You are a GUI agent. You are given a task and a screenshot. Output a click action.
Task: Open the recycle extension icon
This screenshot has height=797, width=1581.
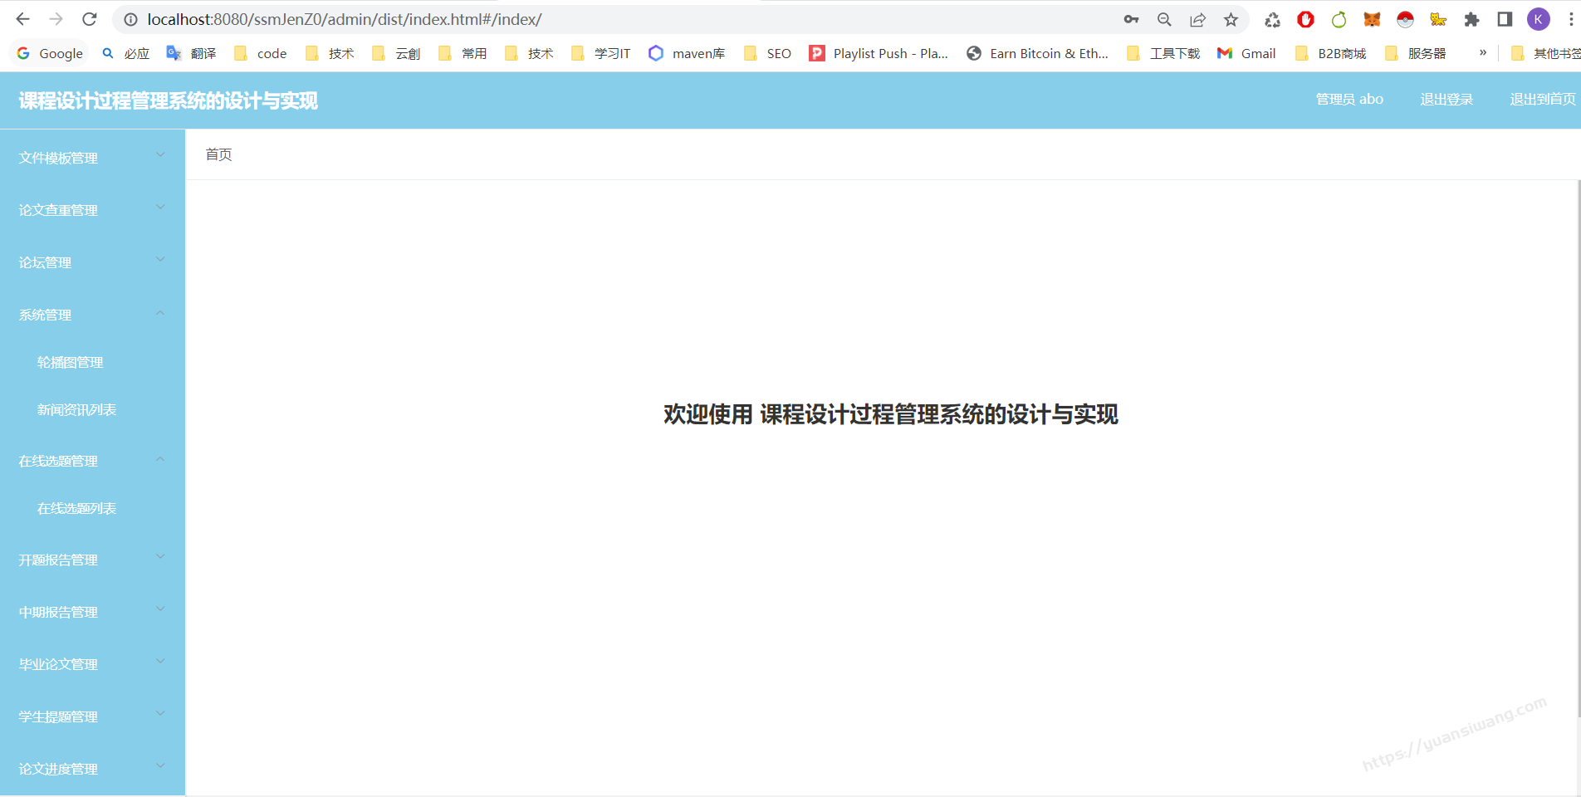(1272, 19)
